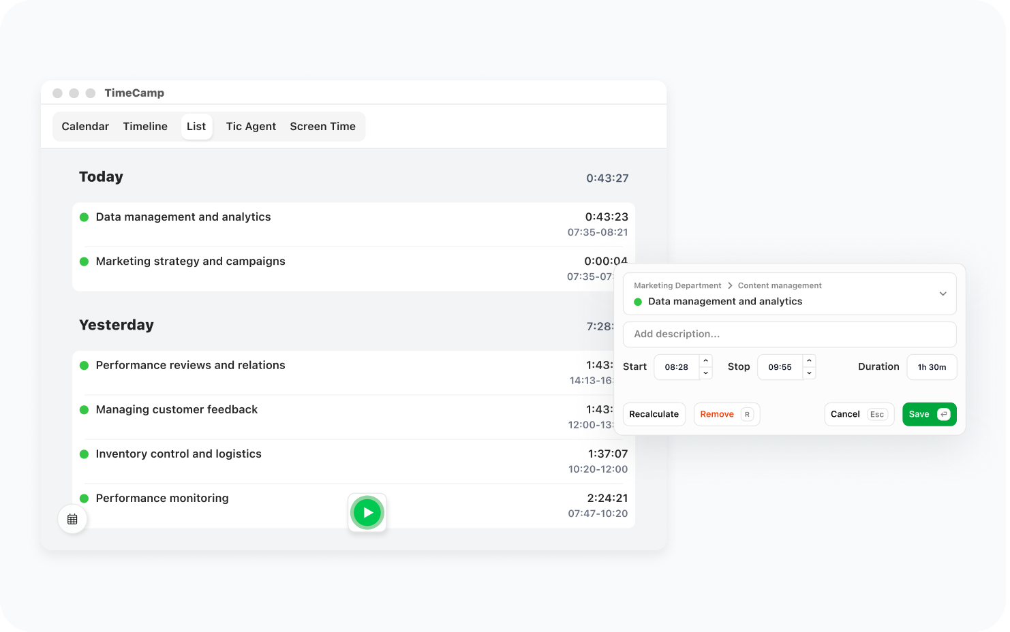
Task: Start the timer with the green play button
Action: (x=367, y=513)
